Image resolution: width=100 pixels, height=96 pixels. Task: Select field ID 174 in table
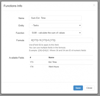31,67
